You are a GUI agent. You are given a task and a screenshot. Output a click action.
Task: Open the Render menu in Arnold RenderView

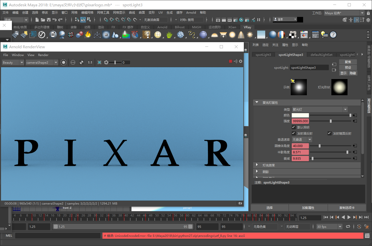(x=43, y=55)
